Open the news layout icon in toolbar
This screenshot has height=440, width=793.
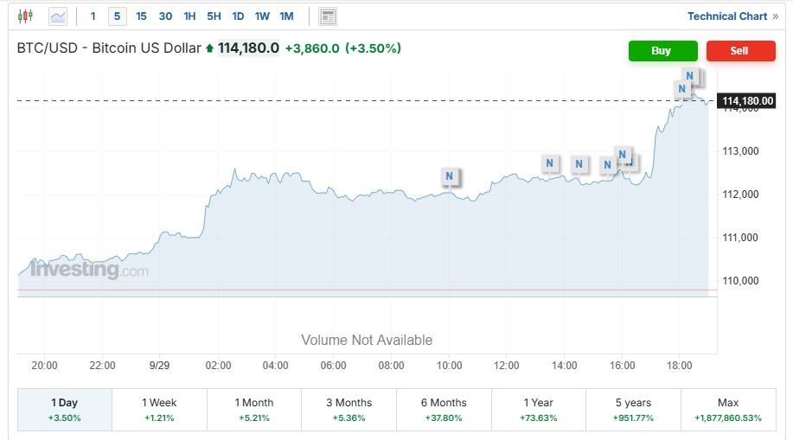(328, 16)
